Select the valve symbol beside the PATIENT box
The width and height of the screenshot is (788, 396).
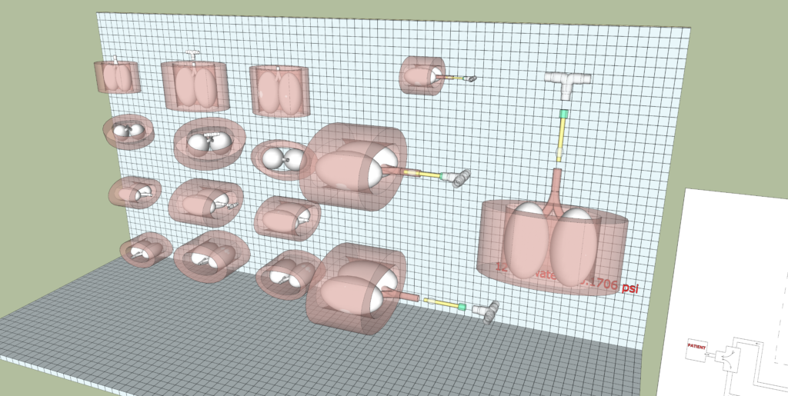tap(723, 355)
